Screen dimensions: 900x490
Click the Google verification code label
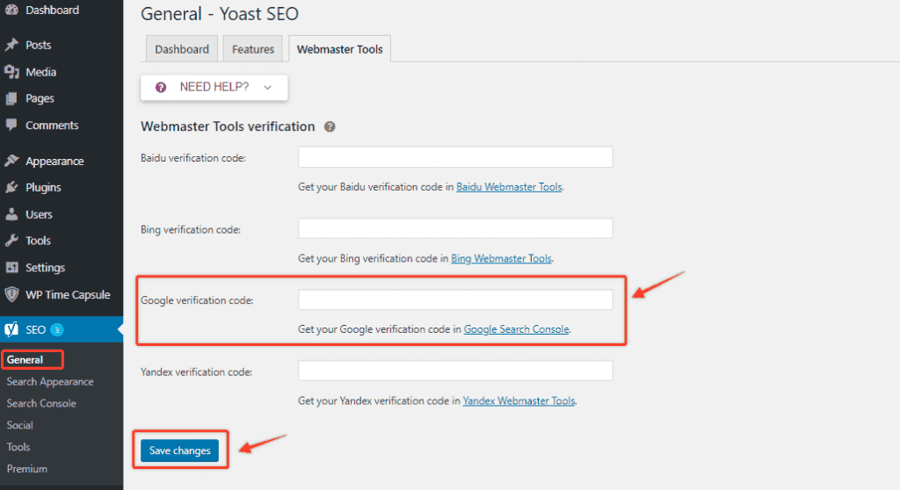[197, 300]
